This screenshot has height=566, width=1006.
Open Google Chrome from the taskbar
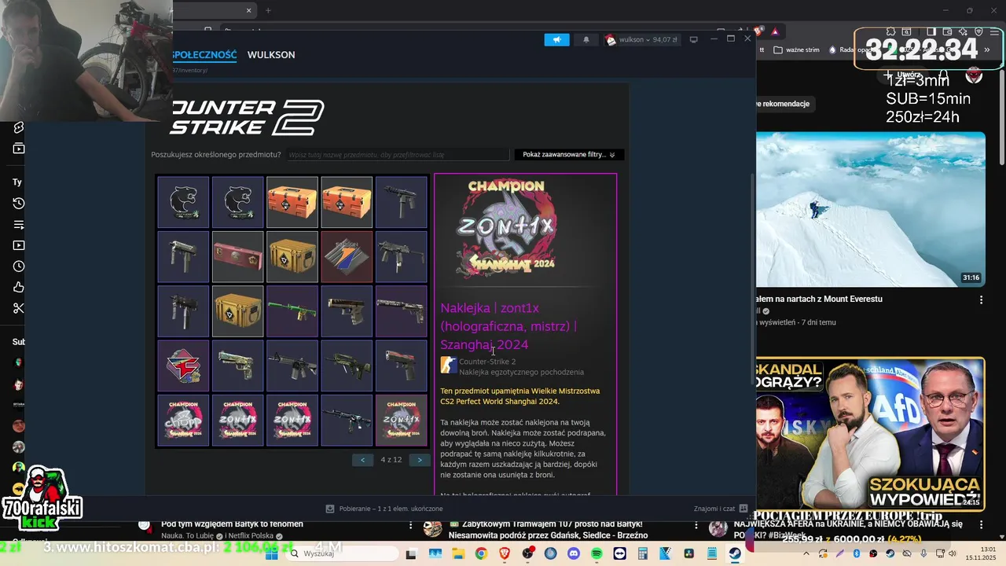coord(481,554)
